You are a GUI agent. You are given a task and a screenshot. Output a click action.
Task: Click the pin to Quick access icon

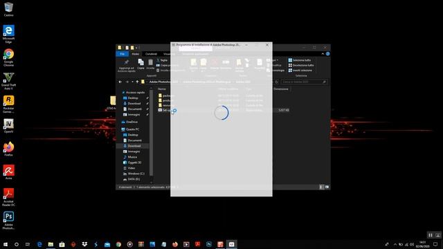126,62
